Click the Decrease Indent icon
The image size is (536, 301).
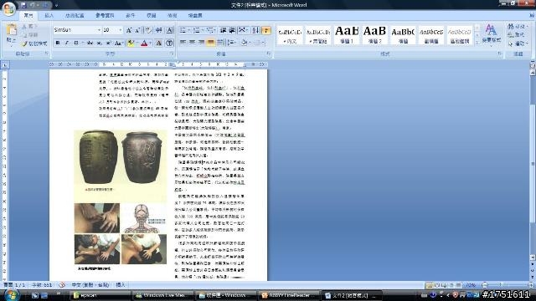(x=223, y=30)
